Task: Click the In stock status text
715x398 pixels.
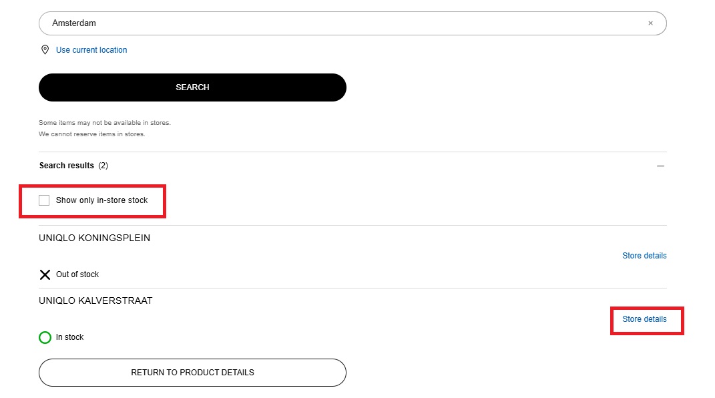Action: click(70, 338)
